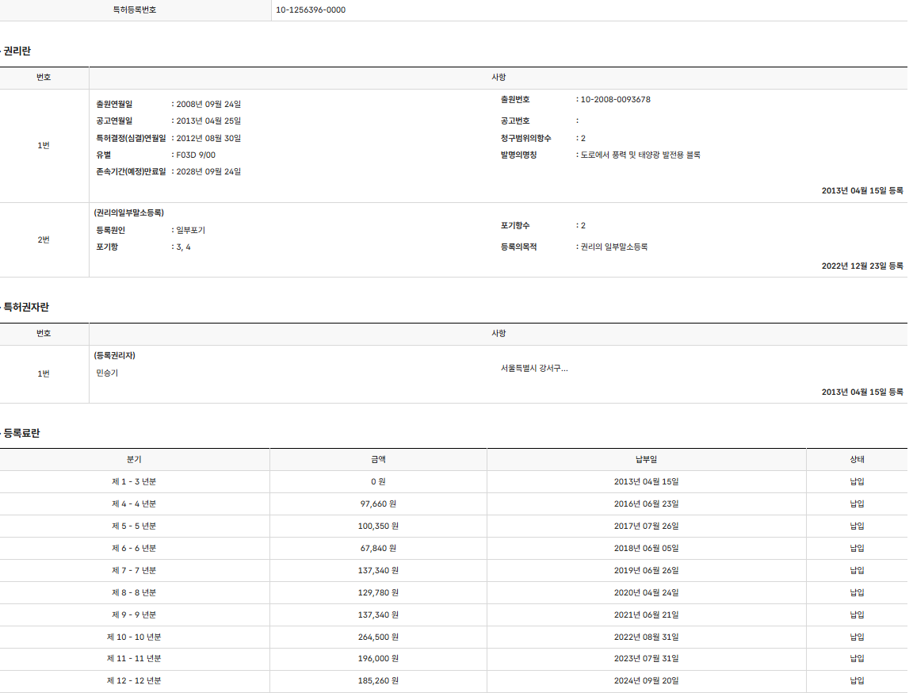Click the 264,500 원 fee amount

pyautogui.click(x=378, y=637)
